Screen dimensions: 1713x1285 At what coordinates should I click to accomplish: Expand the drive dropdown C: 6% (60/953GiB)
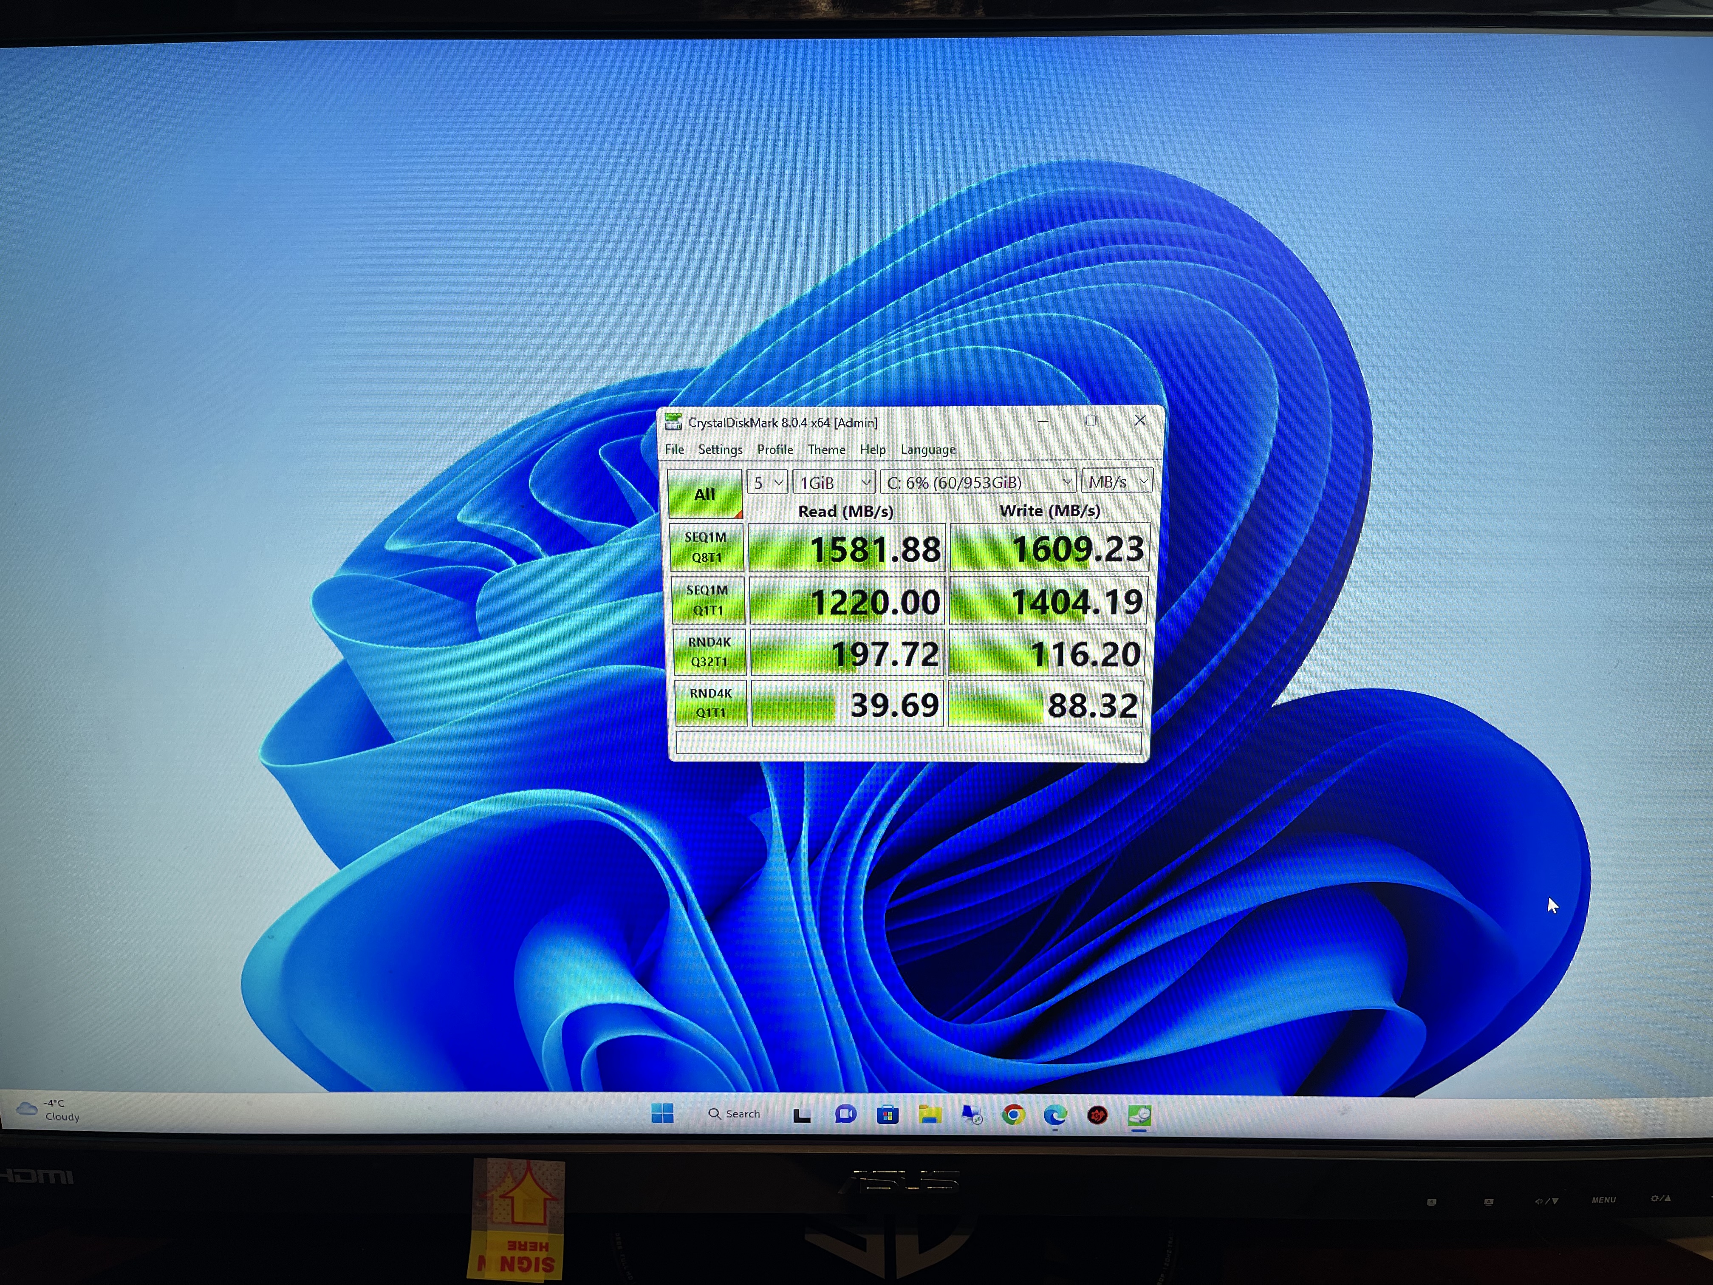979,482
